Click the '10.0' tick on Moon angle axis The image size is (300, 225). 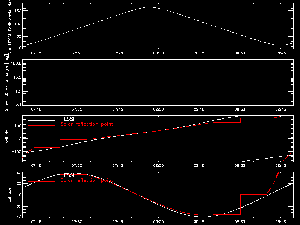17,78
